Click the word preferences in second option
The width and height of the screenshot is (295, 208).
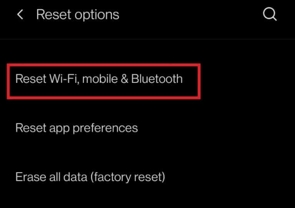pos(105,129)
